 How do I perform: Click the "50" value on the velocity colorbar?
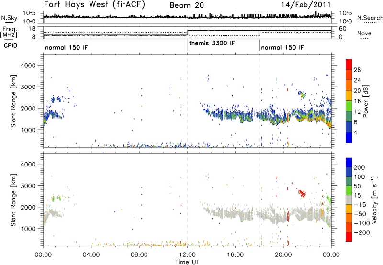tap(357, 186)
